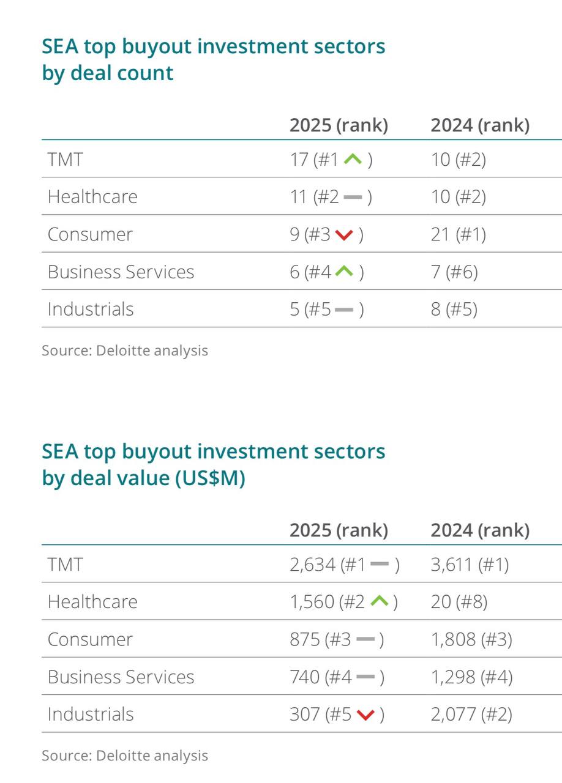
Task: Select gray dash in Consumer deal value row
Action: [365, 640]
